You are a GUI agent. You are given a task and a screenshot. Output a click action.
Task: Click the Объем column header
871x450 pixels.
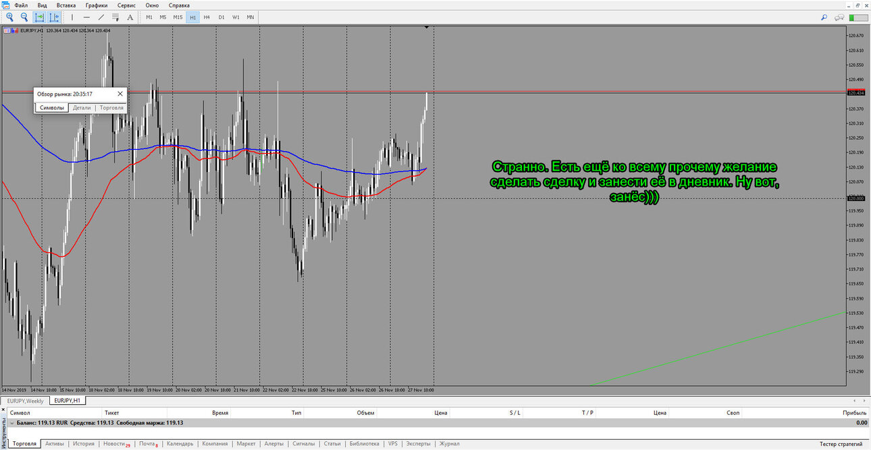click(x=365, y=412)
